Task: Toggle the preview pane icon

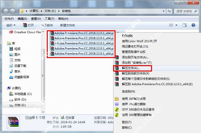Action: [x=185, y=25]
